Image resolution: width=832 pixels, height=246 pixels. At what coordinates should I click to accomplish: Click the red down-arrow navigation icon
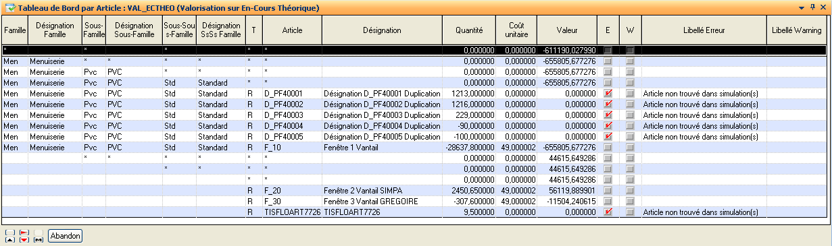[24, 240]
